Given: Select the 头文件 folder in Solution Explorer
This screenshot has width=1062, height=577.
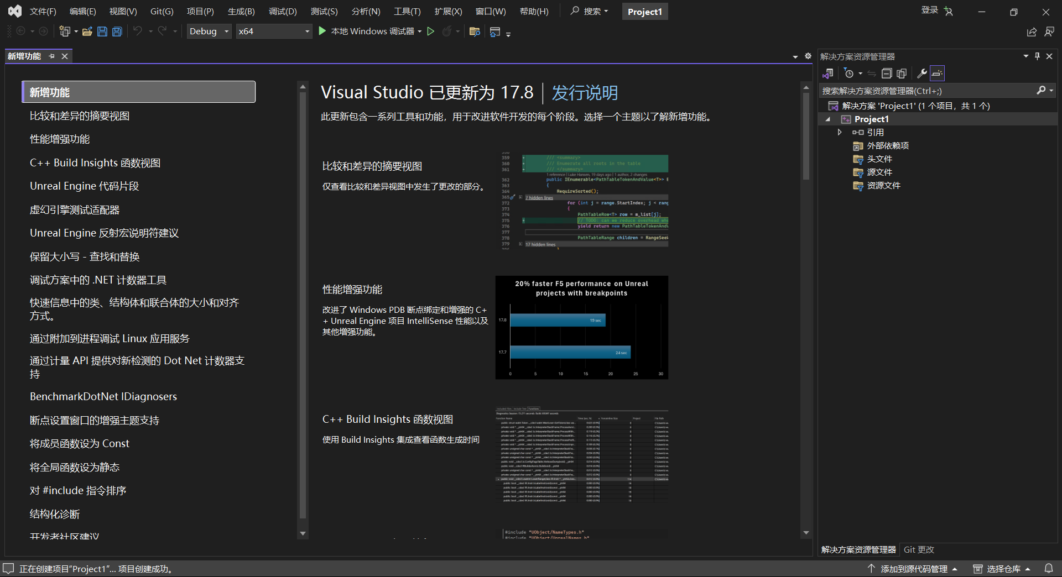Looking at the screenshot, I should (x=879, y=159).
